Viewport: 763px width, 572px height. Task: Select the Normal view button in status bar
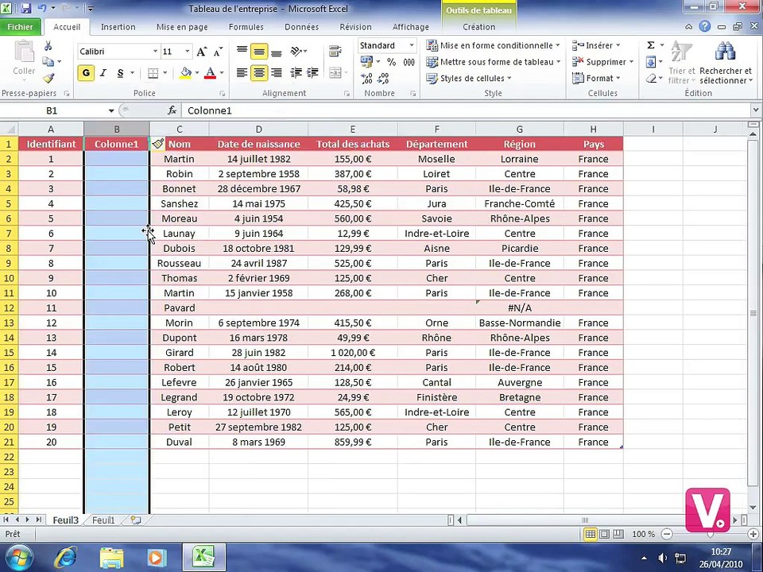tap(591, 534)
